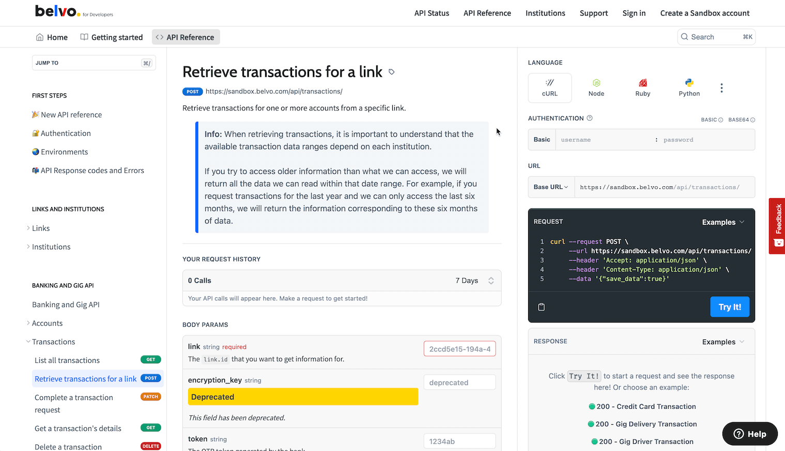Click the link body param input
785x451 pixels.
(459, 349)
